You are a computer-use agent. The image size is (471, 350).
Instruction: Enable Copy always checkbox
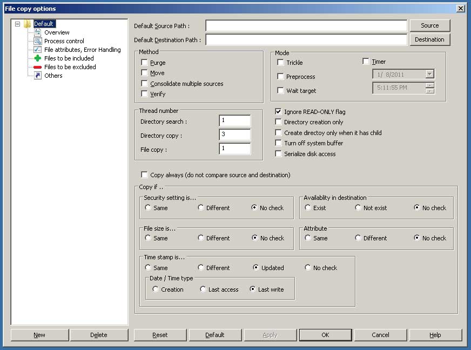pos(144,175)
